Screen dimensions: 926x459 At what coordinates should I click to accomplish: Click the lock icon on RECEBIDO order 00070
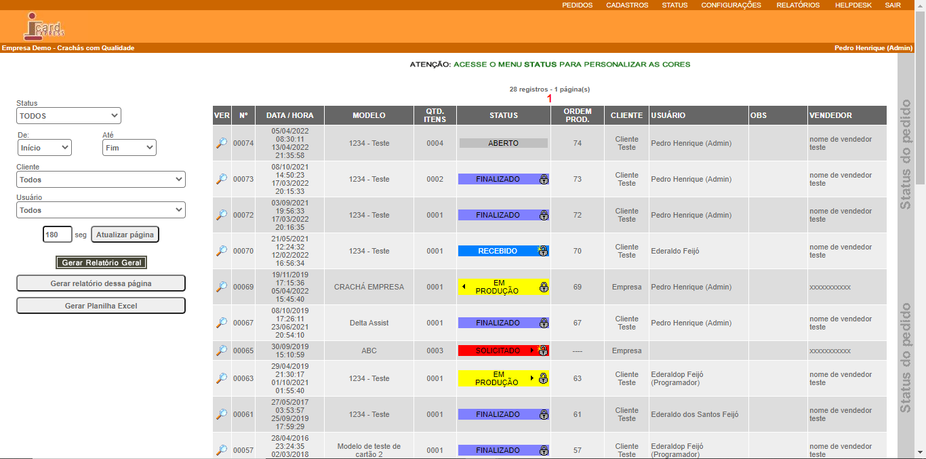point(543,251)
